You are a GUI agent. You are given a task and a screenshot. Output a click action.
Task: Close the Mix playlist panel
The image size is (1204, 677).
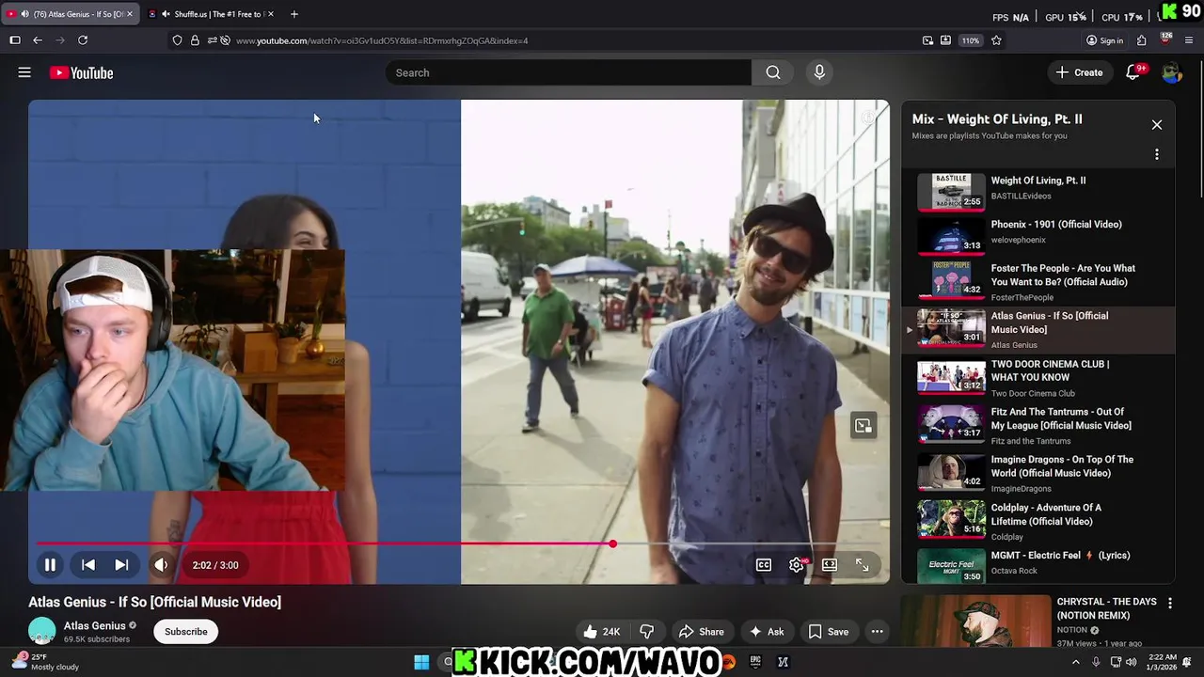tap(1157, 125)
